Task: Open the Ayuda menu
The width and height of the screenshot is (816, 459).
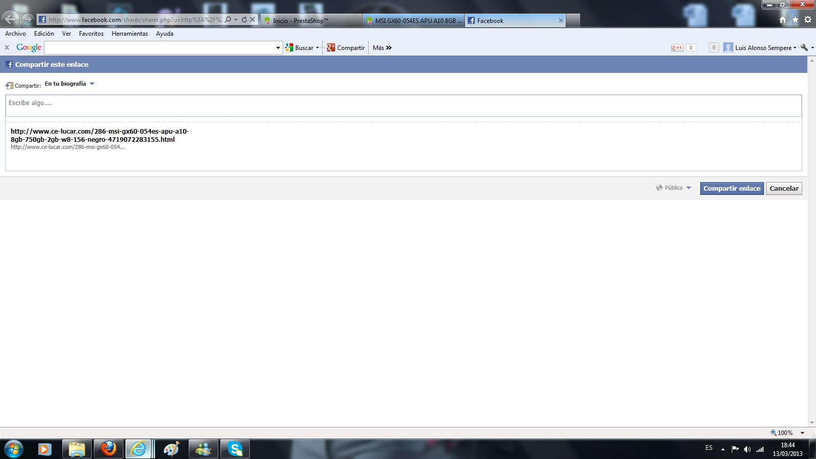Action: (x=165, y=34)
